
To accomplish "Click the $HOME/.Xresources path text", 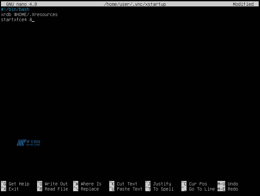I will (36, 14).
